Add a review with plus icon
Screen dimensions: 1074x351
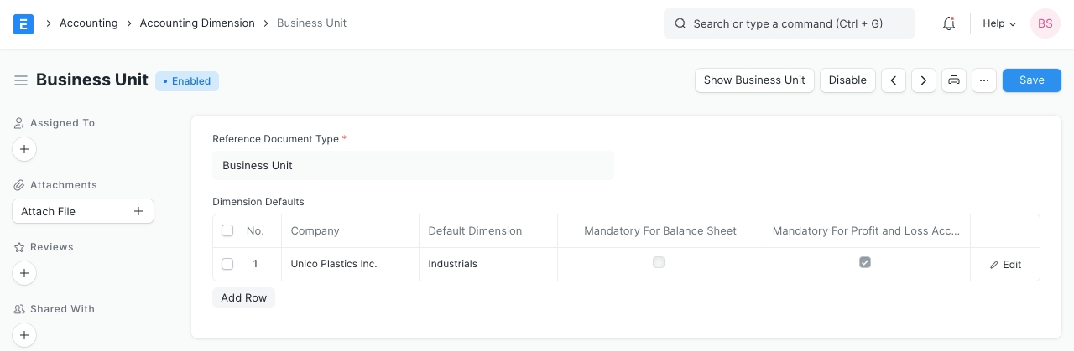point(24,273)
